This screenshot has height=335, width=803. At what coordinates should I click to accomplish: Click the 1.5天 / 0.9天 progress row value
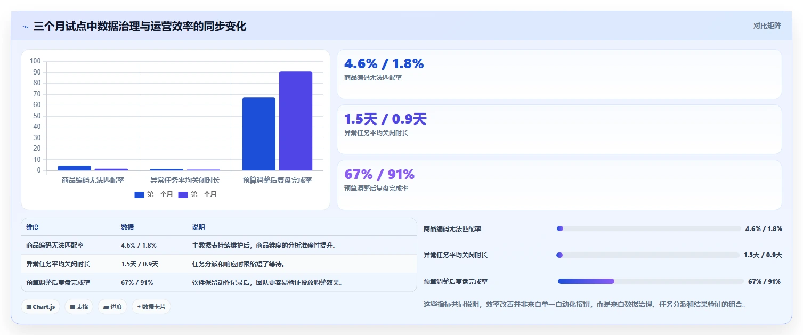763,255
